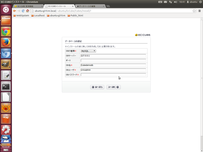Launch Firefox from the launcher
Viewport: 203px width, 152px height.
(6, 43)
